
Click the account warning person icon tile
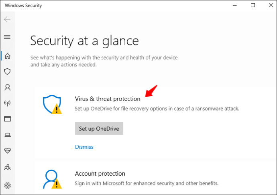point(52,179)
